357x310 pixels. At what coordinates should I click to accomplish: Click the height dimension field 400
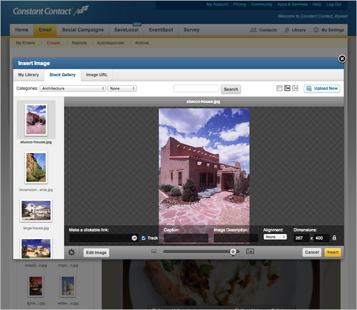tap(321, 238)
